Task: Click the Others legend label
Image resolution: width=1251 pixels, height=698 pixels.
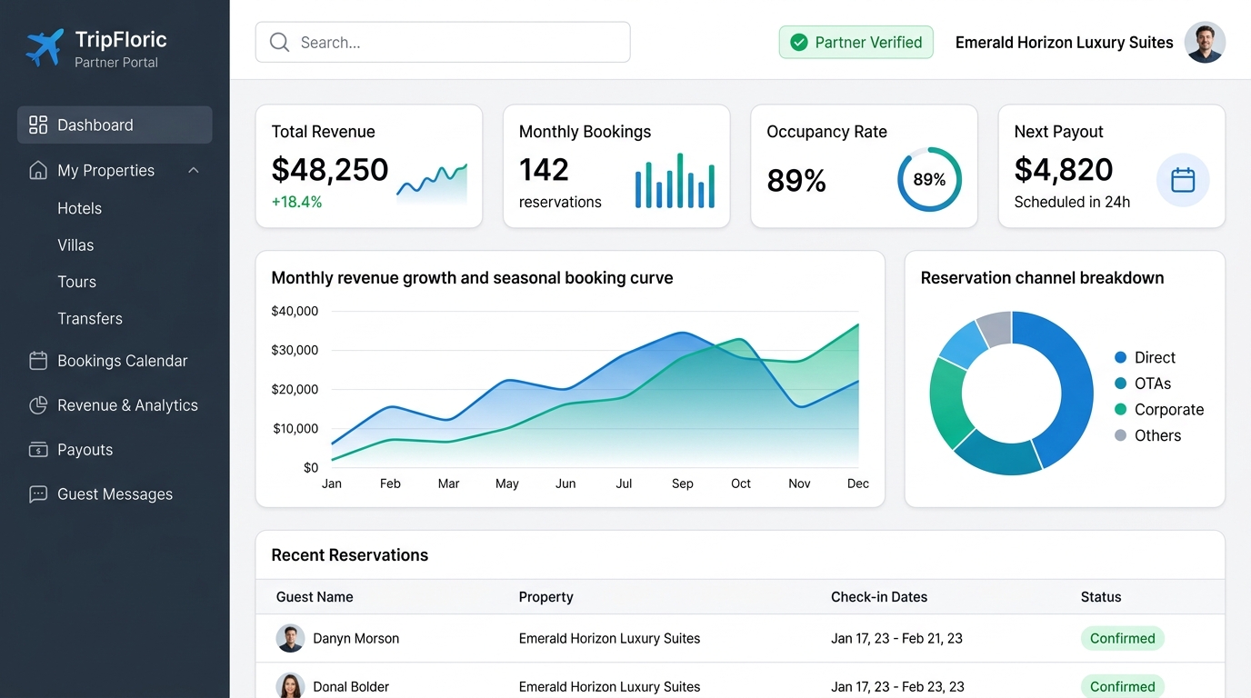Action: coord(1157,435)
